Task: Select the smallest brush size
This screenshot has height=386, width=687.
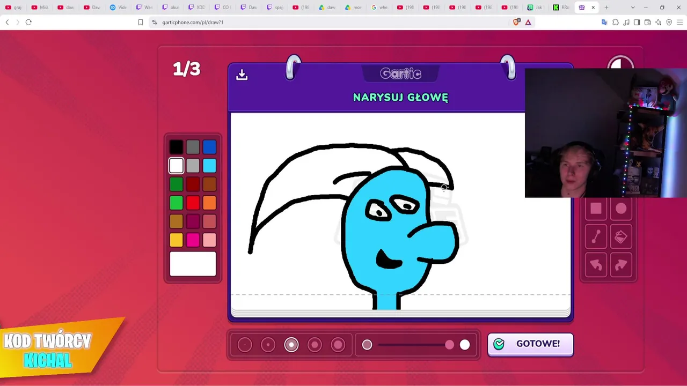Action: pyautogui.click(x=245, y=345)
